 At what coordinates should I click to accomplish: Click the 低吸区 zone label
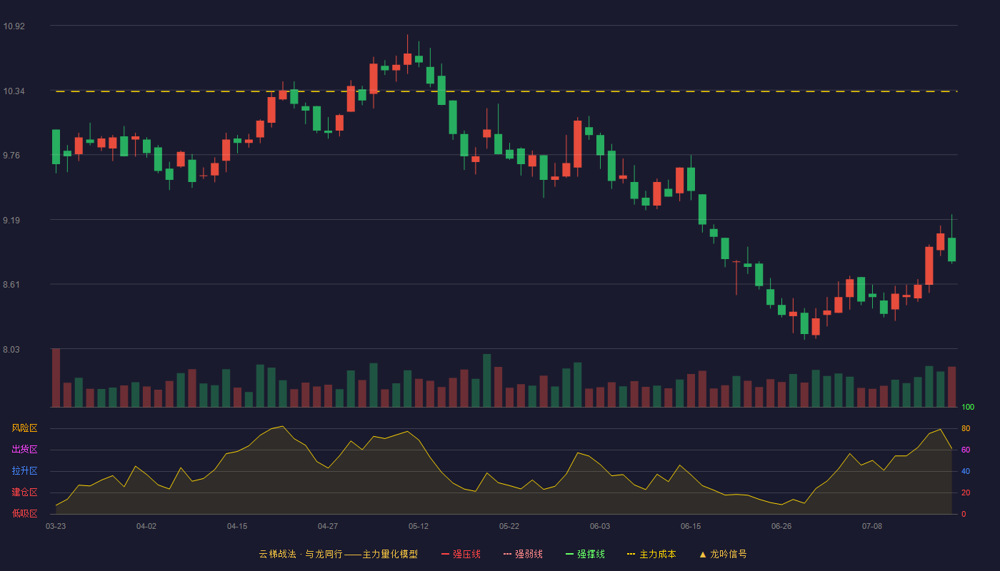coord(24,513)
